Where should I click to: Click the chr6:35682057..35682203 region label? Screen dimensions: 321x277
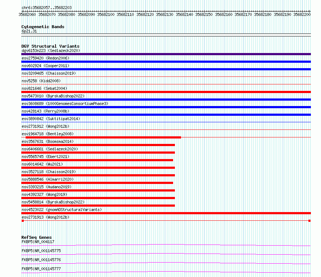[x=47, y=8]
